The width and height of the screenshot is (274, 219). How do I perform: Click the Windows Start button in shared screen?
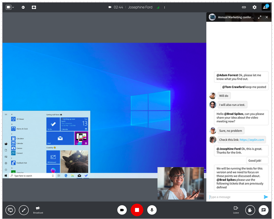tap(6, 176)
